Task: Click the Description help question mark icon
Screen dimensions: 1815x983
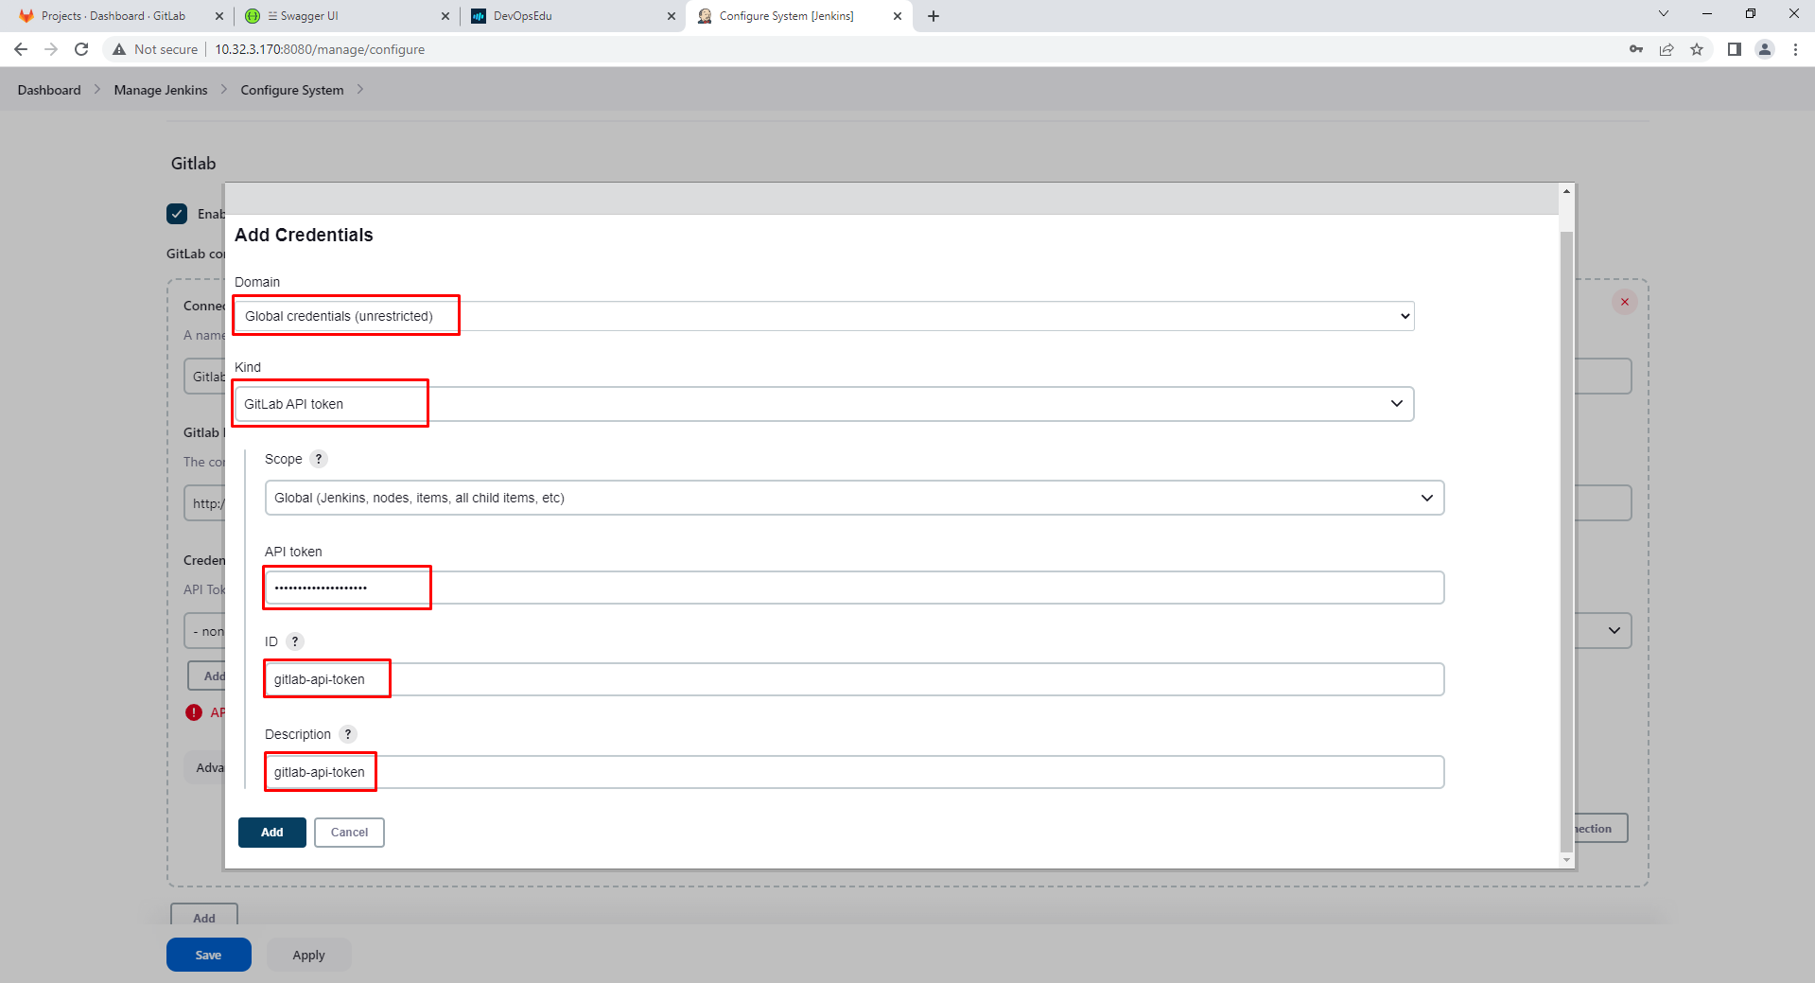Action: pos(348,734)
